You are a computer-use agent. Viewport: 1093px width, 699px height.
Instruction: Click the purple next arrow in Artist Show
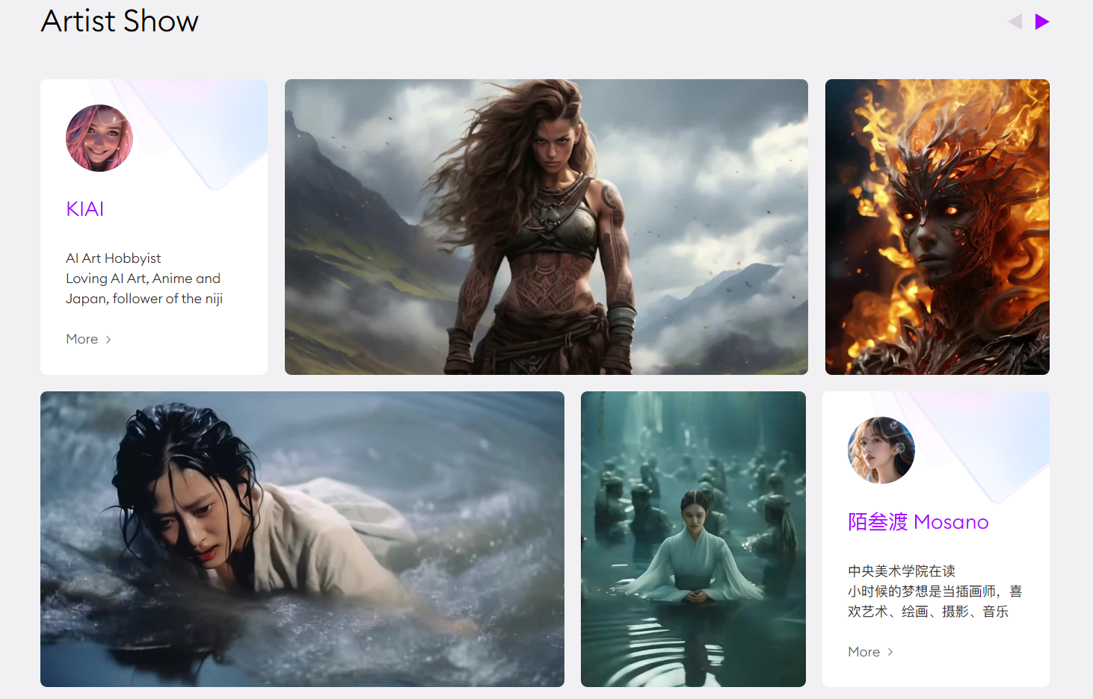click(1041, 22)
